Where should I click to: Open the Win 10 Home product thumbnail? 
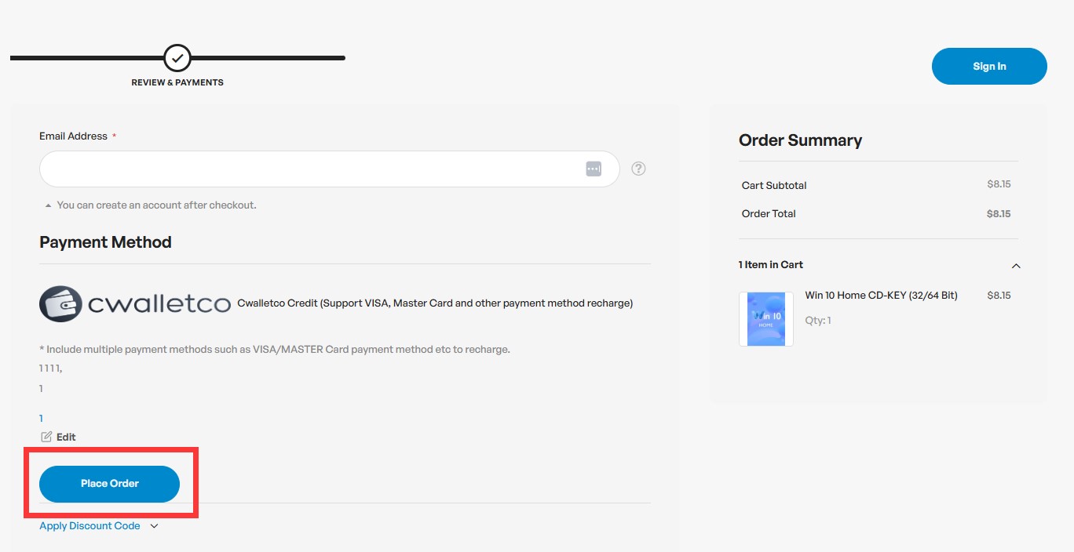tap(765, 319)
